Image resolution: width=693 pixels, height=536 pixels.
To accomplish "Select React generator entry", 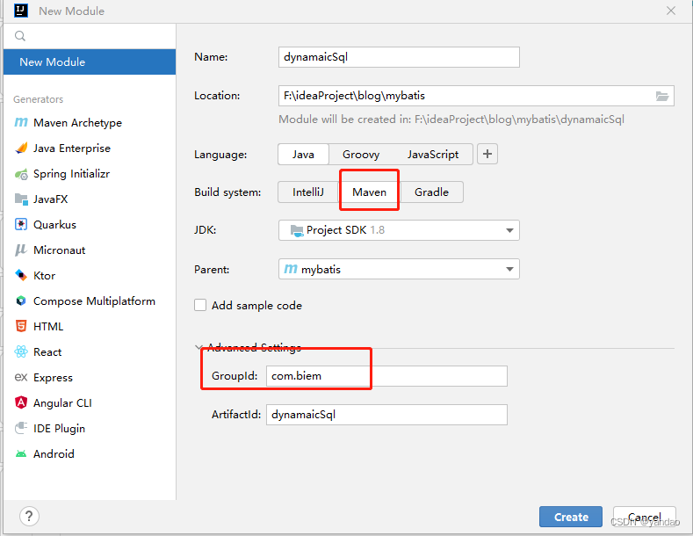I will click(90, 352).
